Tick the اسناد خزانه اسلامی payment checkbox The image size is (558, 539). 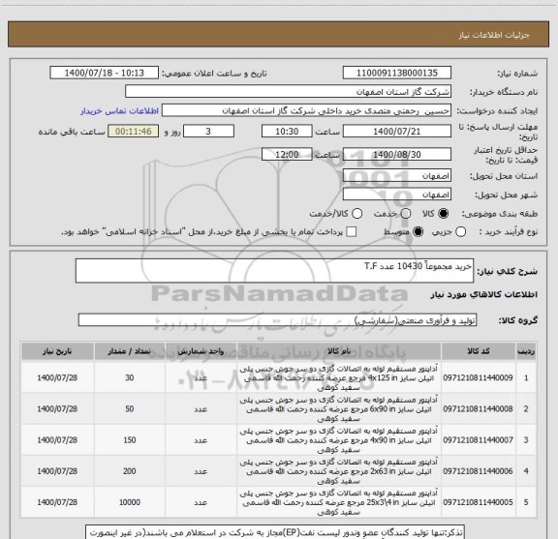tap(352, 232)
